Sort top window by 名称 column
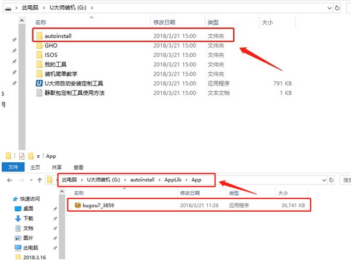 pos(41,22)
